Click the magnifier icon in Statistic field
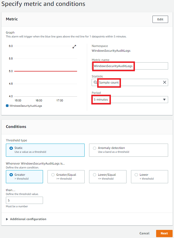Viewport: 174px width, 238px height. [95, 82]
